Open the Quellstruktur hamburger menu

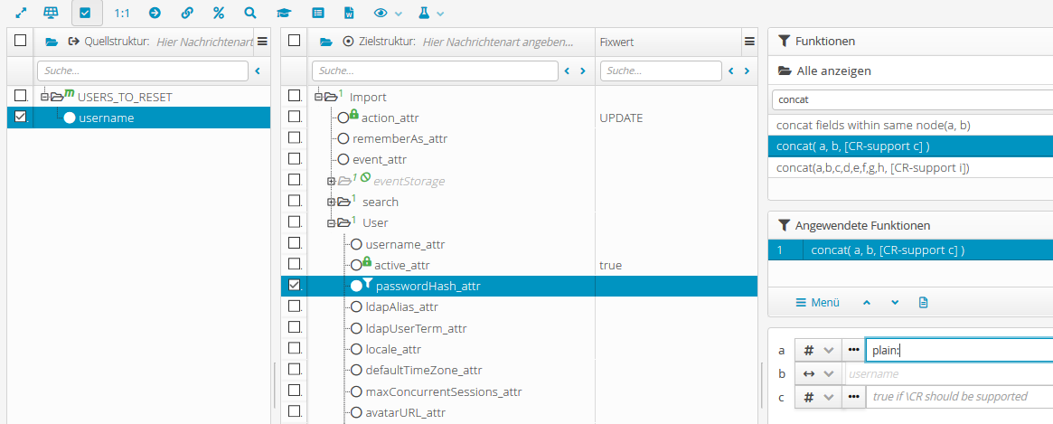tap(261, 42)
